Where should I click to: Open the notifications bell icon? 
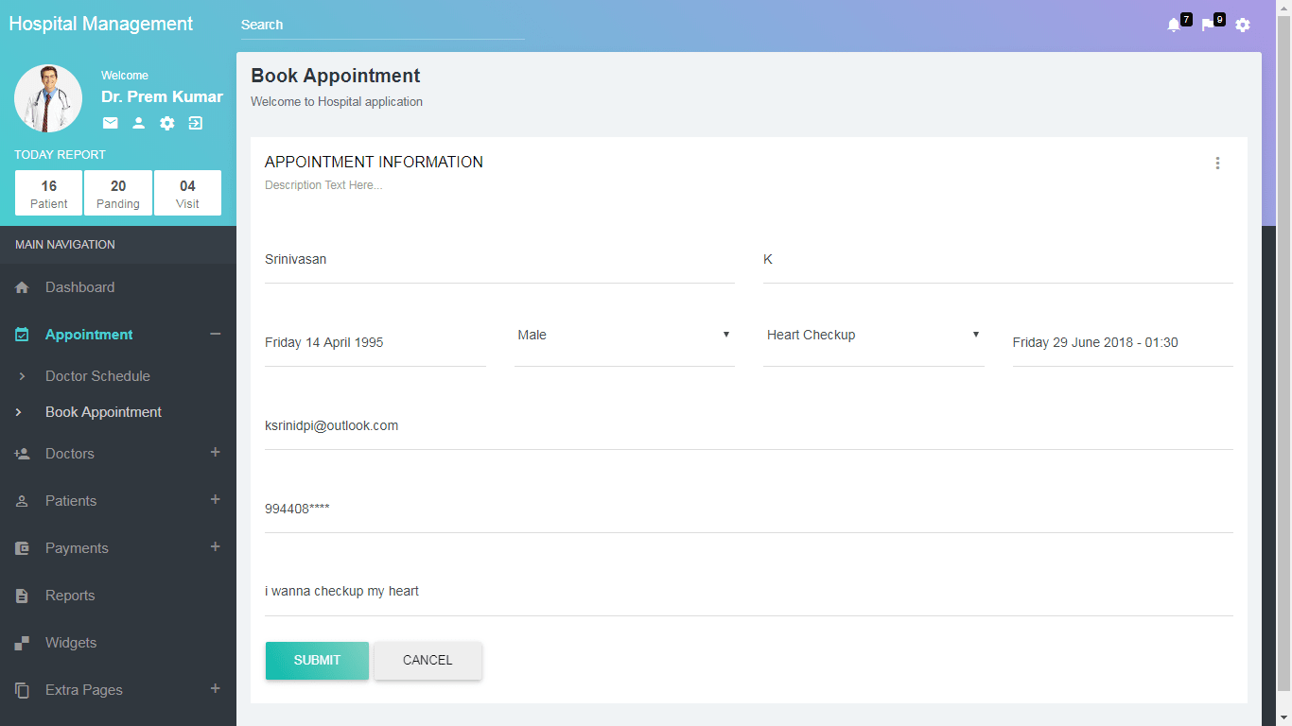[1174, 26]
